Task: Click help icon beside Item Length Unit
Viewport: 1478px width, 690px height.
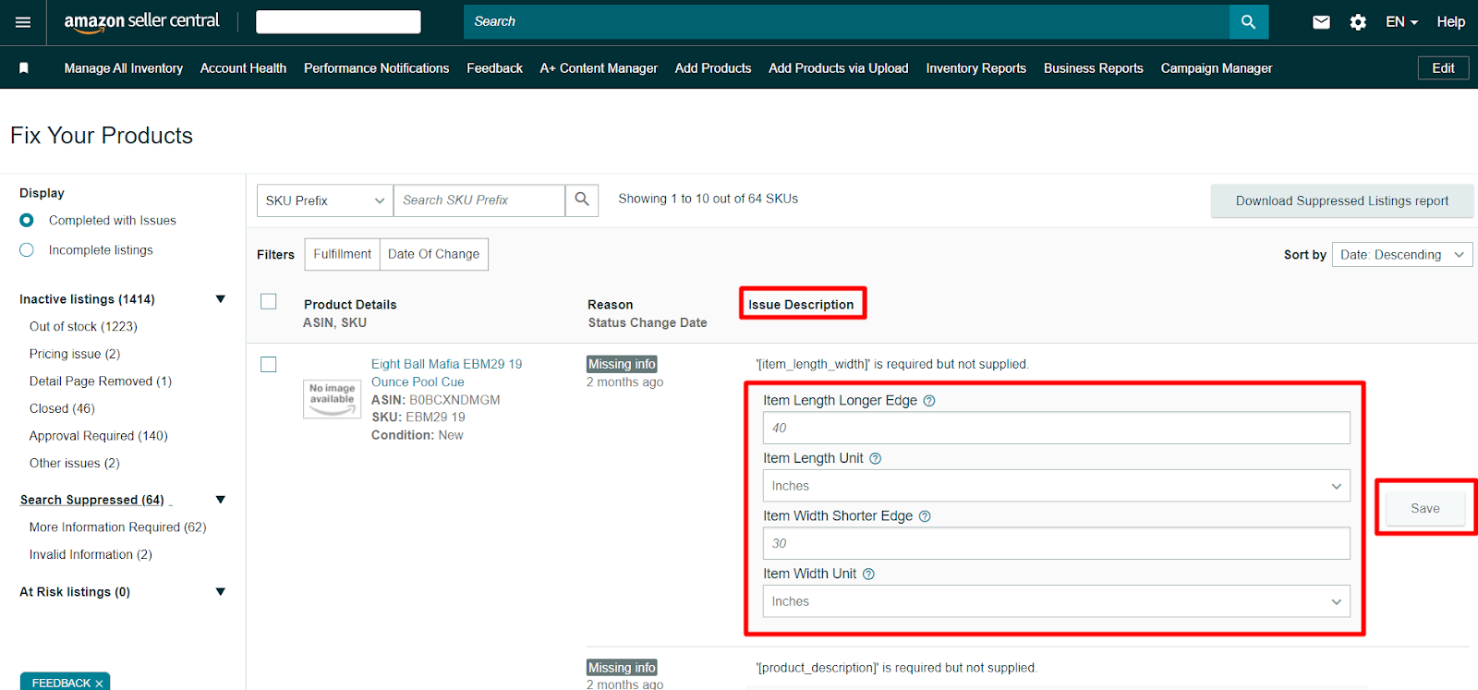Action: pos(876,459)
